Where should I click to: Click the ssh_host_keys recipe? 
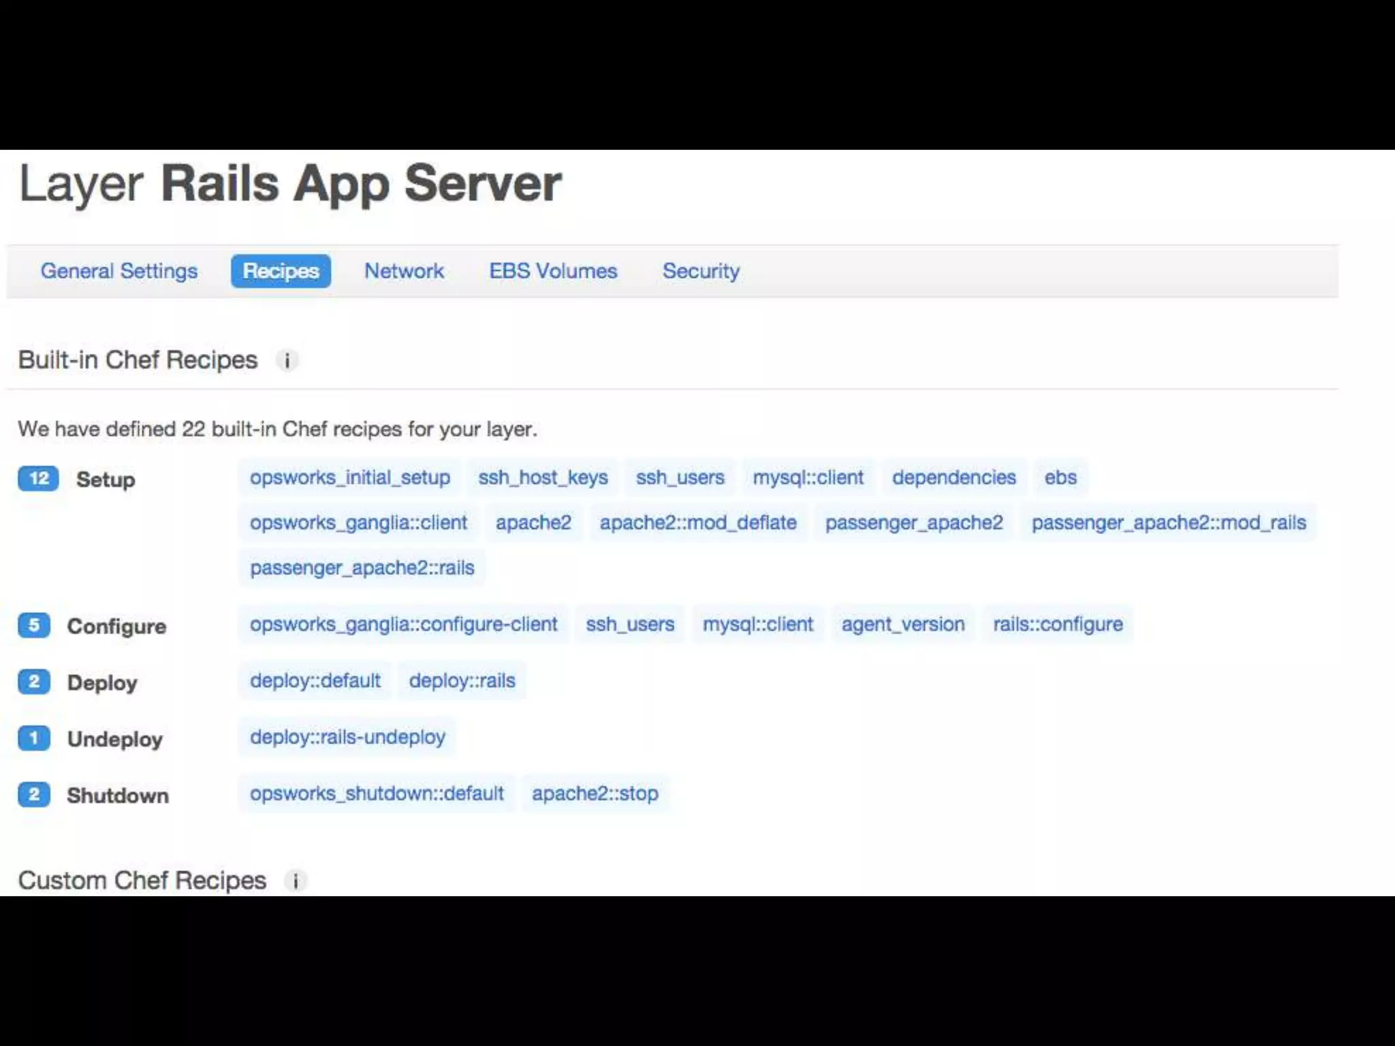(543, 477)
